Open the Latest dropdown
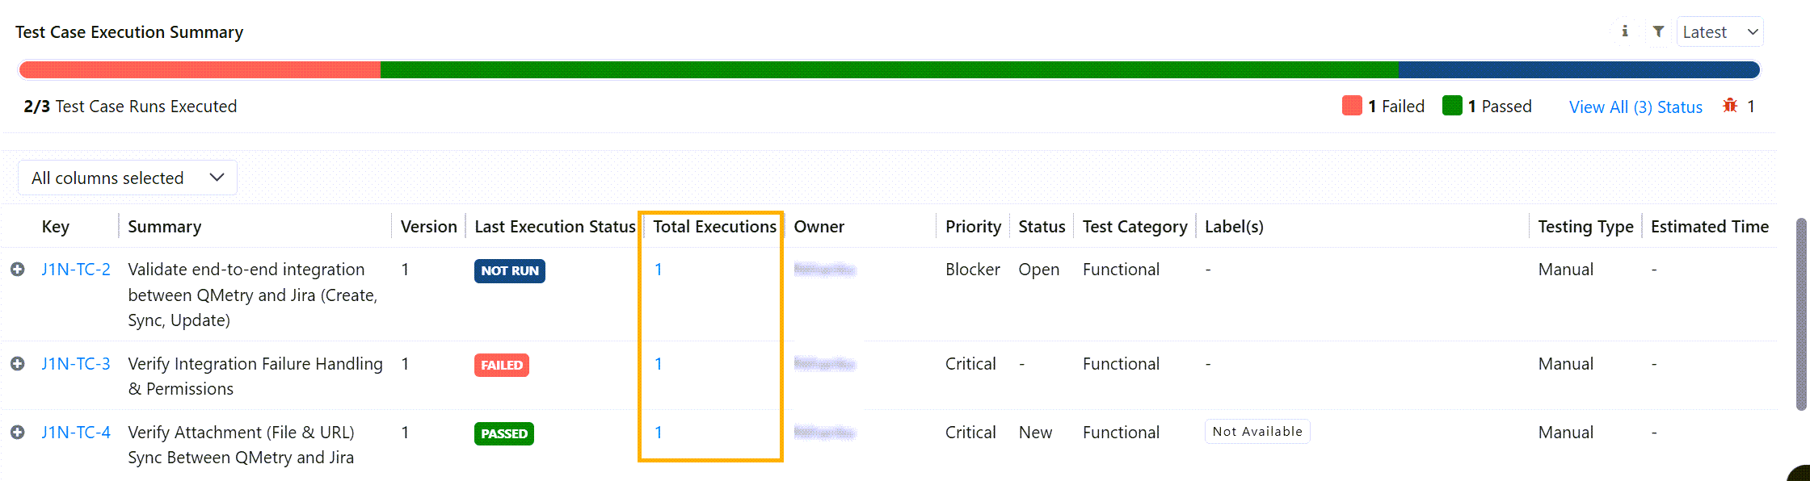1810x481 pixels. [1719, 32]
